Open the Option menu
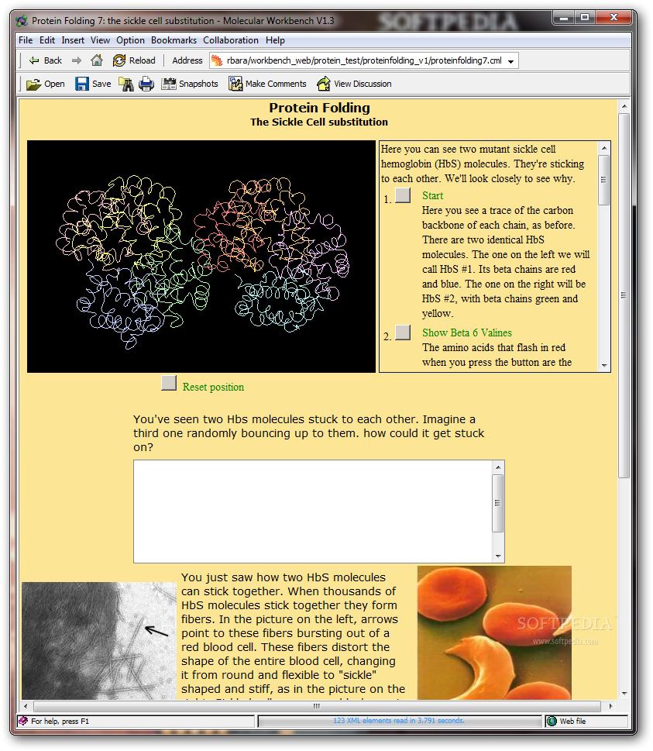This screenshot has height=751, width=653. [130, 40]
